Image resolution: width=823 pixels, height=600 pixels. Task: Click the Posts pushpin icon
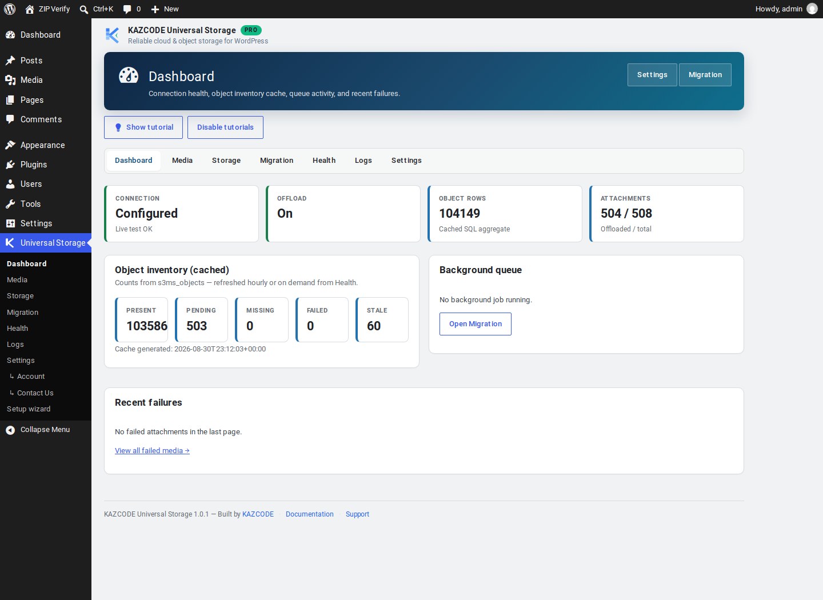[10, 61]
